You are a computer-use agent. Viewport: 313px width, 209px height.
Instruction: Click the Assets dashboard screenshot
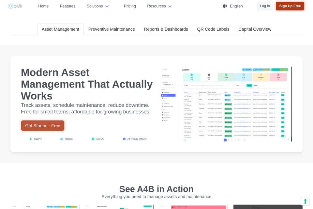(x=226, y=104)
